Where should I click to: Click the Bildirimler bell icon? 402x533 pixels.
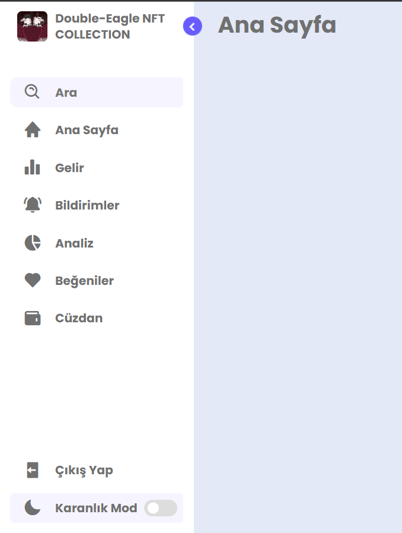[x=33, y=205]
